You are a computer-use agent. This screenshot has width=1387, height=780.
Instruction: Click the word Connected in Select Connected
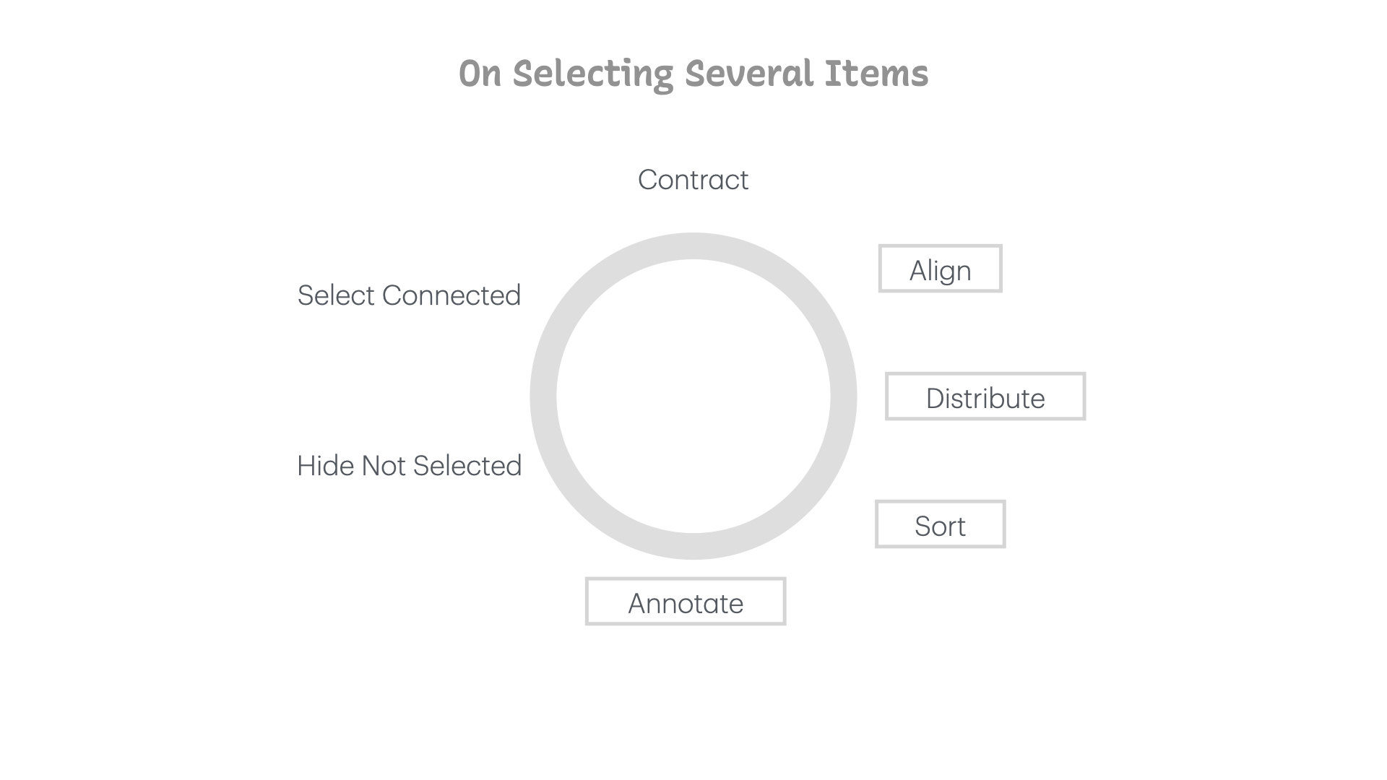tap(451, 295)
